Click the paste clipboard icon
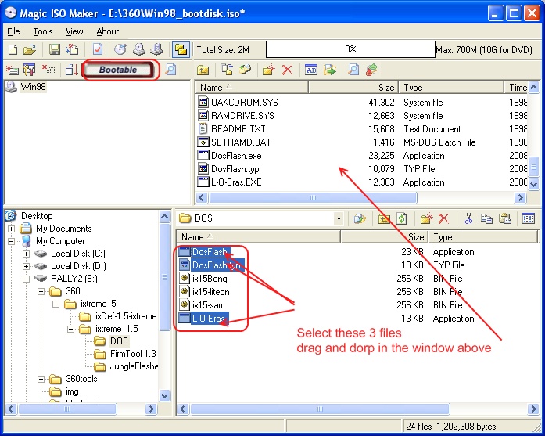Image resolution: width=545 pixels, height=436 pixels. 504,219
